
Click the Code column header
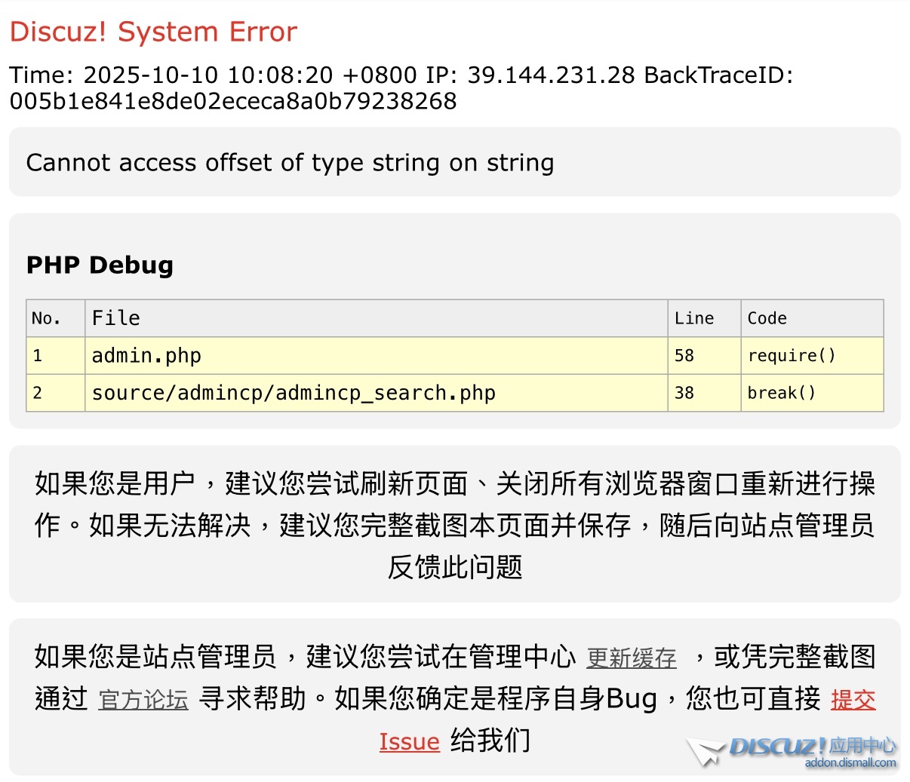click(767, 318)
